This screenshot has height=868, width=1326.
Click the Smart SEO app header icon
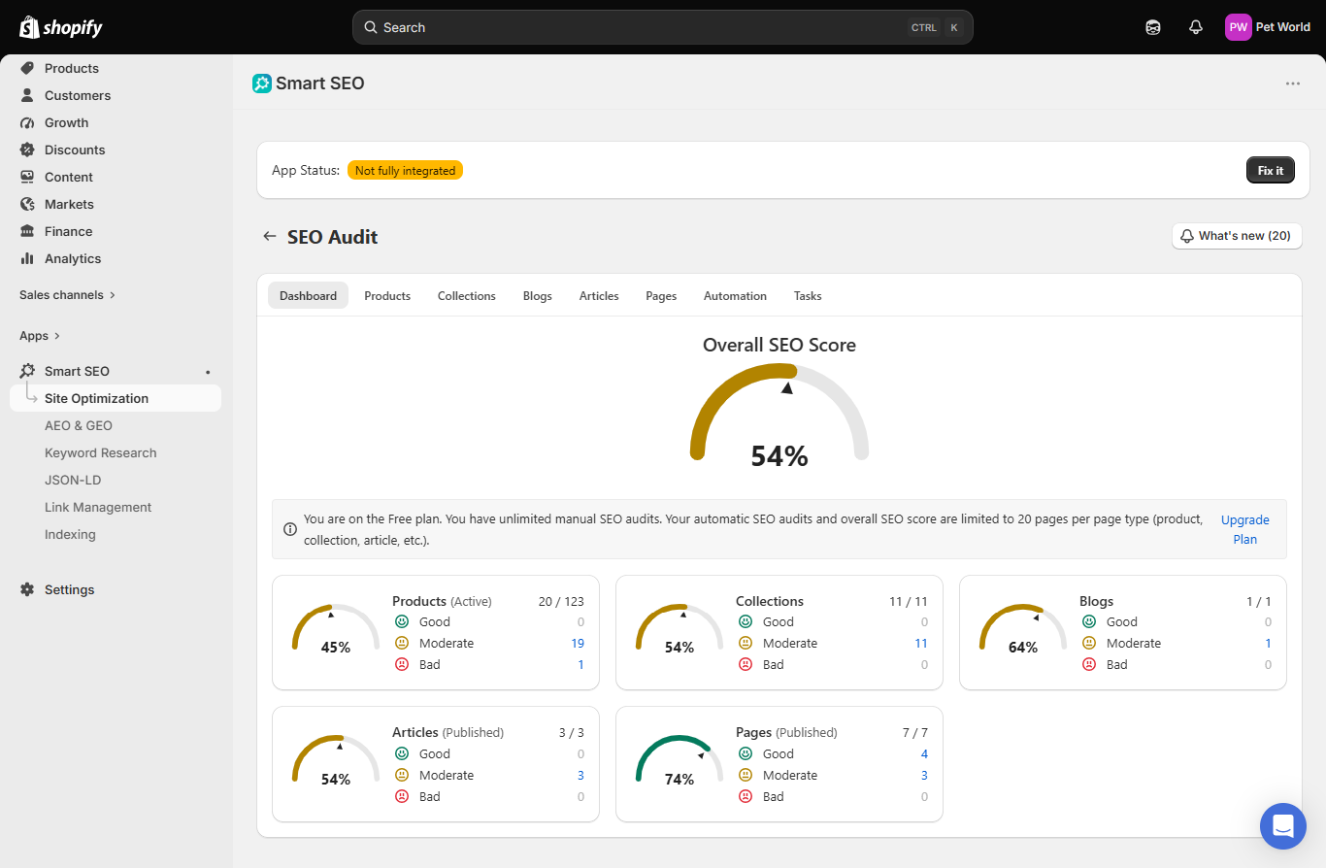point(262,83)
